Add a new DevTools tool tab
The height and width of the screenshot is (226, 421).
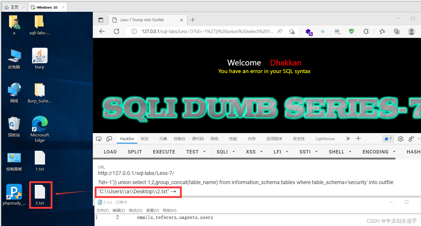(x=358, y=139)
